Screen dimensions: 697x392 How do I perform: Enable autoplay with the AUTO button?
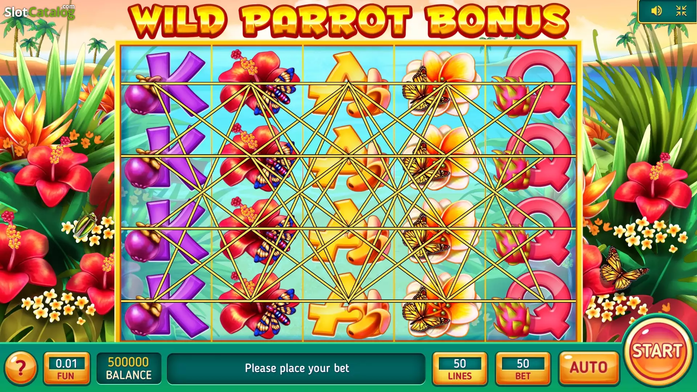point(588,368)
